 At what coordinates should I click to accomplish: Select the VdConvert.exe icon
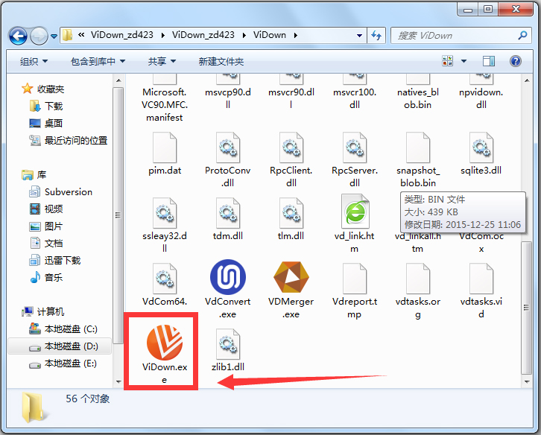point(228,277)
